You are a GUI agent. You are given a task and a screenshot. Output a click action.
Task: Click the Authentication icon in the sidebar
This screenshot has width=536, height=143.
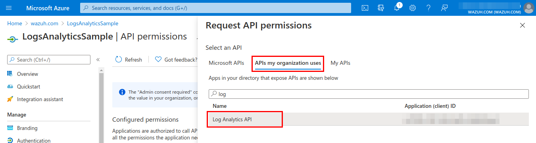coord(10,141)
